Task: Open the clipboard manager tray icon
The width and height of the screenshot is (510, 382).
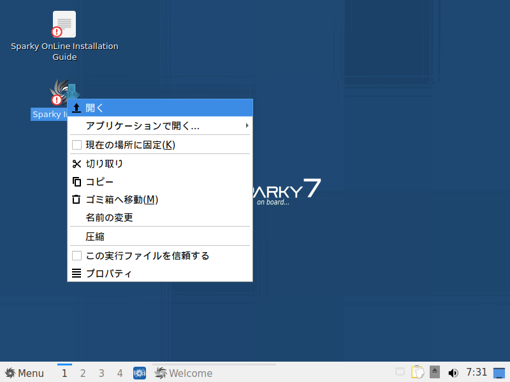Action: pyautogui.click(x=418, y=372)
